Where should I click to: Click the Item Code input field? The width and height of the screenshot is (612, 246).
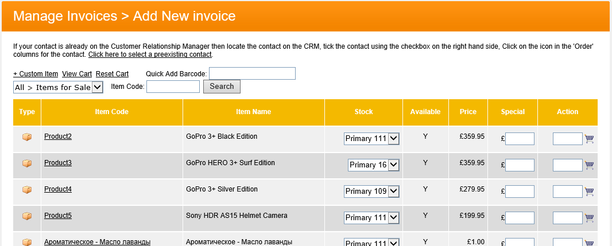coord(173,87)
